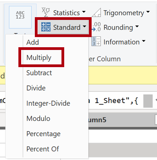
Task: Pick Subtract from the dropdown list
Action: point(39,73)
